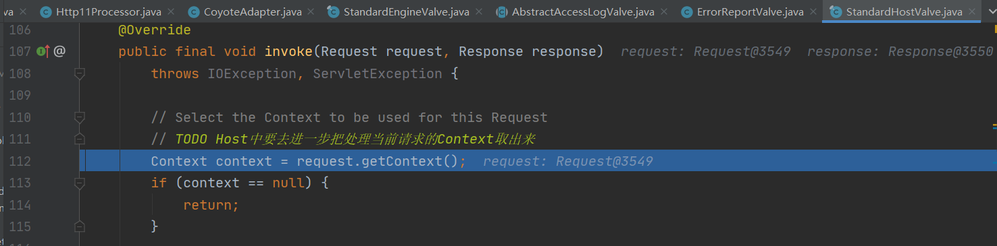Screen dimensions: 997x246
Task: Close the AbstractAccessLogValve.java tab
Action: (664, 12)
